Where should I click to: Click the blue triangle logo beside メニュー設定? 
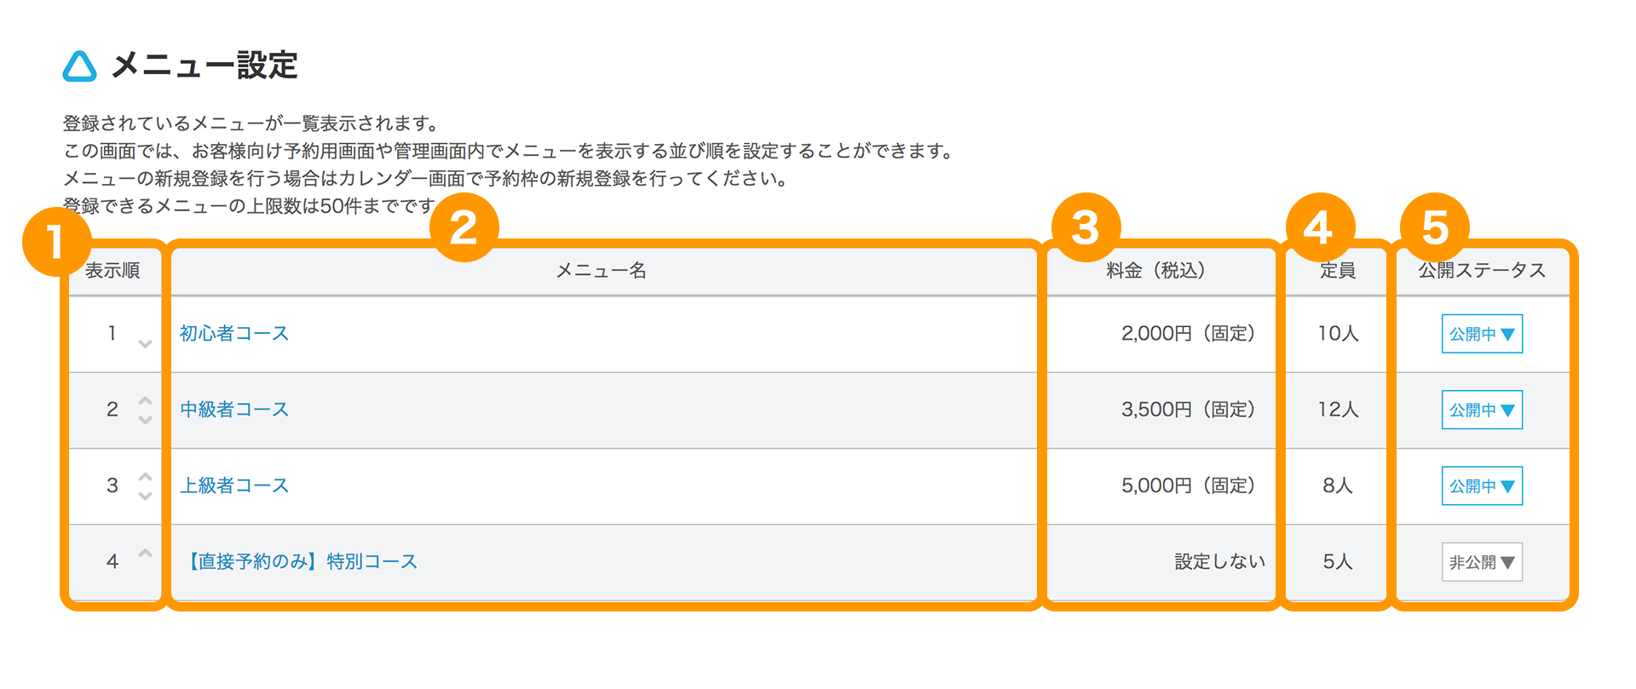point(80,66)
